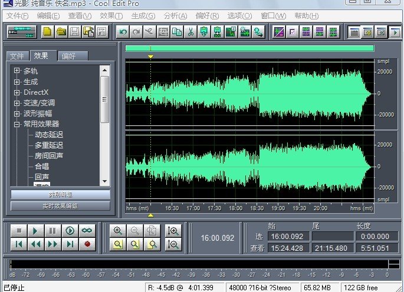
Task: Click the green overview bar above waveform
Action: click(x=249, y=48)
